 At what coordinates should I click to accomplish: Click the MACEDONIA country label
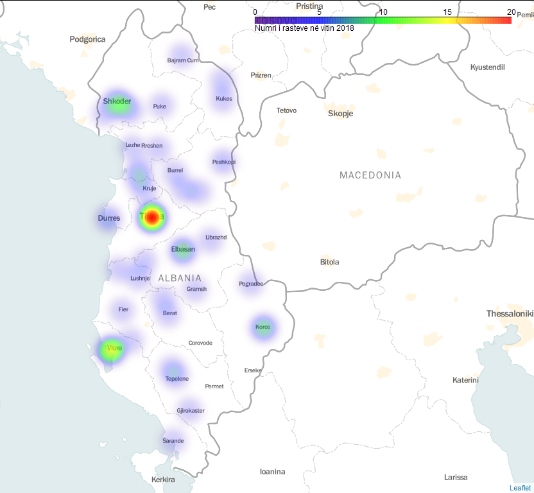pos(370,175)
